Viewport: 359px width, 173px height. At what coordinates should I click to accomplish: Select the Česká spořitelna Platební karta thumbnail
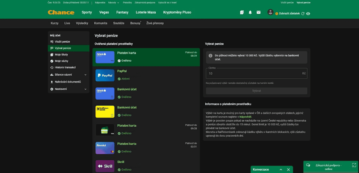105,57
